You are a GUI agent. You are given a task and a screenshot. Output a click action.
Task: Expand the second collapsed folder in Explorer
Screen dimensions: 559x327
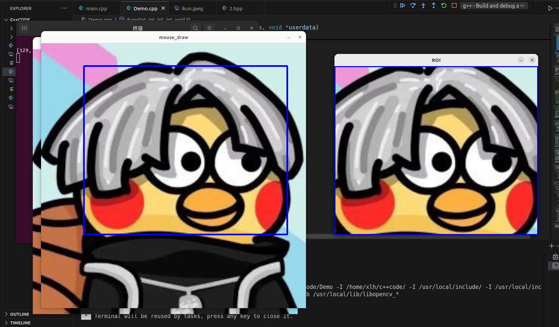tap(11, 37)
